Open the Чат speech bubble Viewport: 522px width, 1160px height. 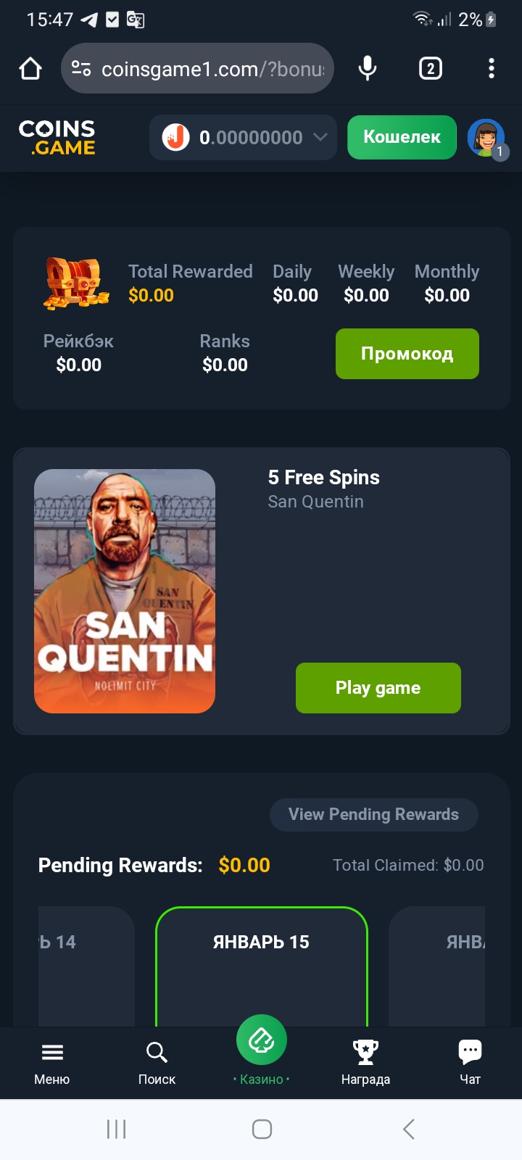tap(470, 1051)
